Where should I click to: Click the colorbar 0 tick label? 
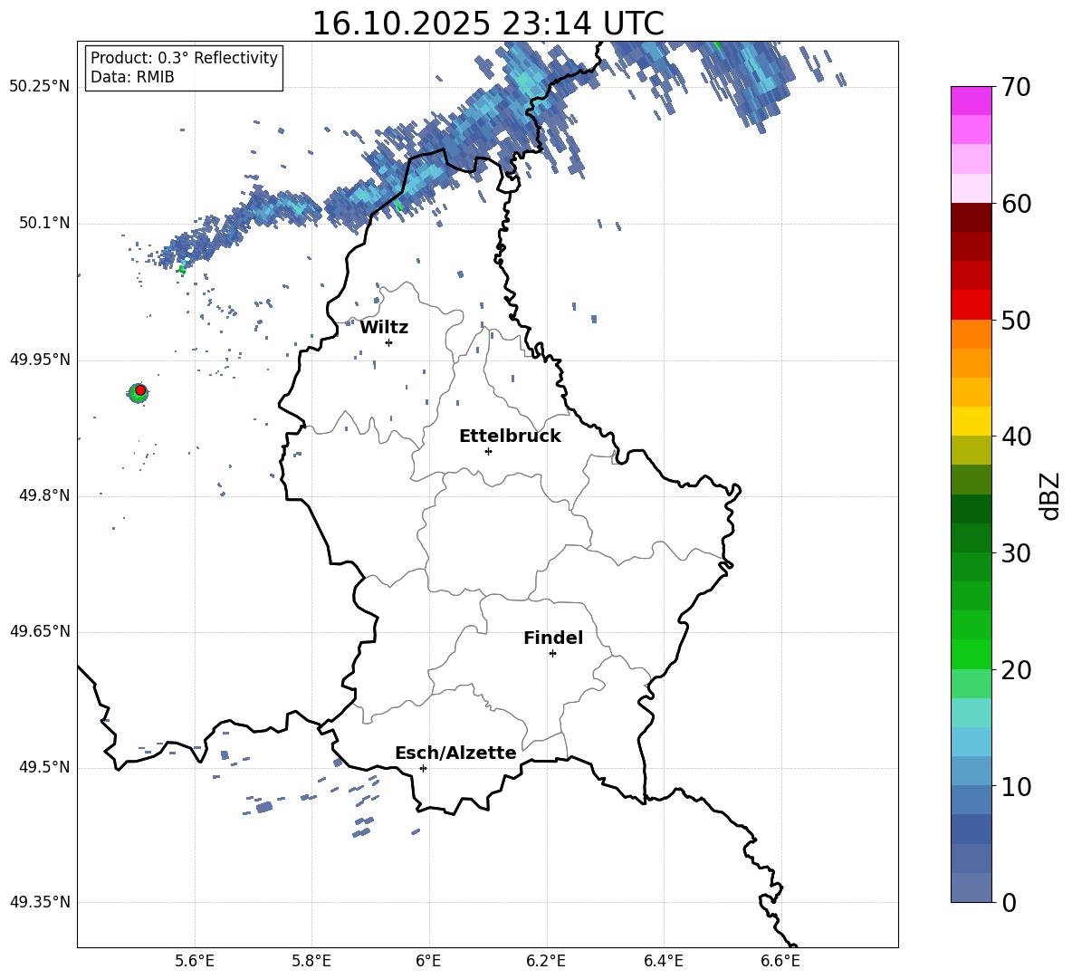(x=1010, y=902)
